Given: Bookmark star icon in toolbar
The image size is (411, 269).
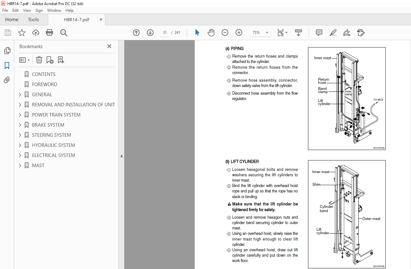Looking at the screenshot, I should tap(22, 33).
